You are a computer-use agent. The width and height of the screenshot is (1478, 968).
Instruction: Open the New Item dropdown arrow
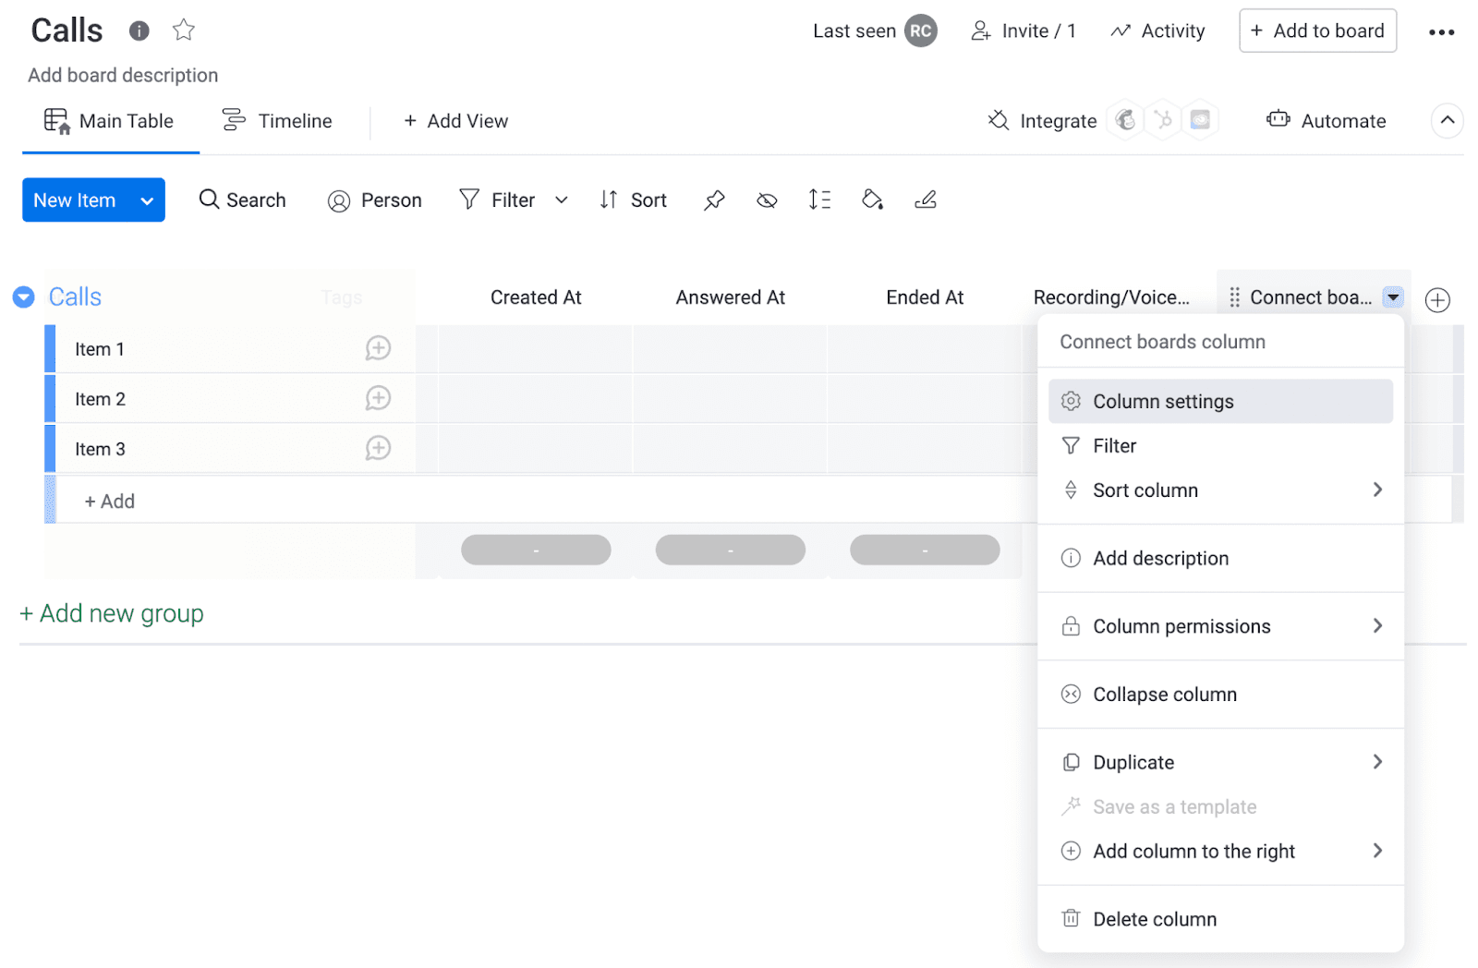pos(147,201)
